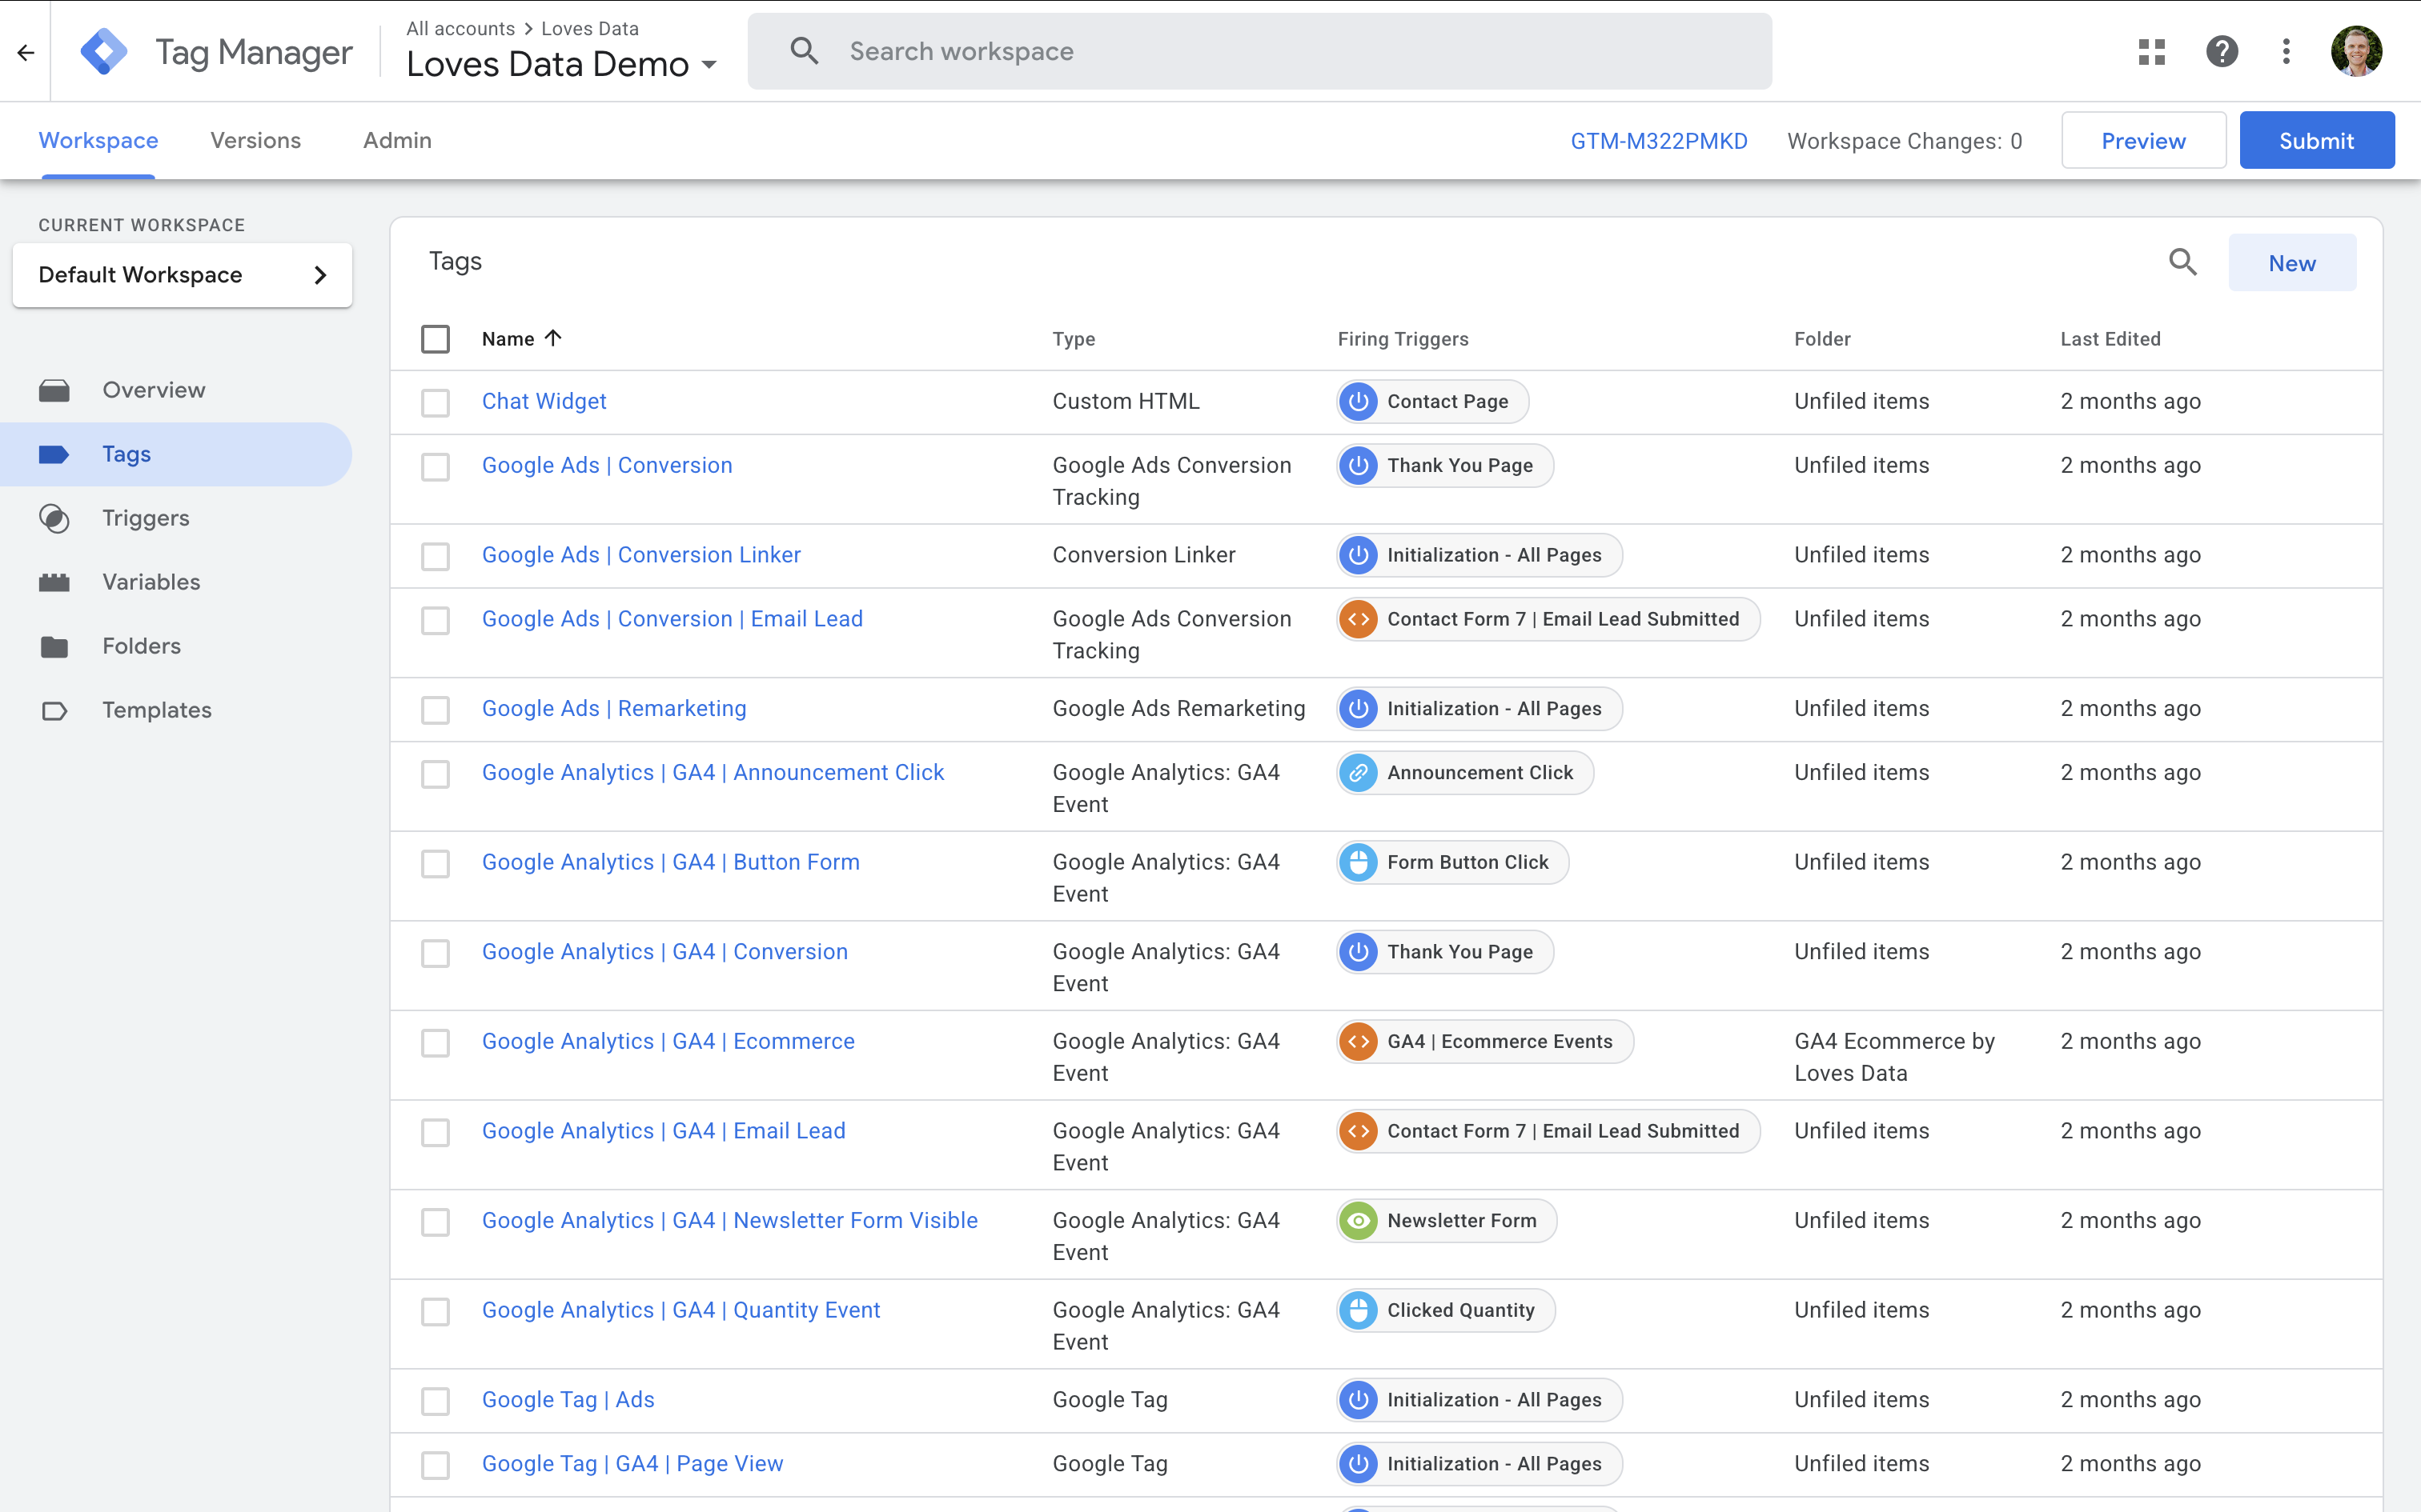Open the All accounts breadcrumb
The width and height of the screenshot is (2421, 1512).
pos(460,28)
